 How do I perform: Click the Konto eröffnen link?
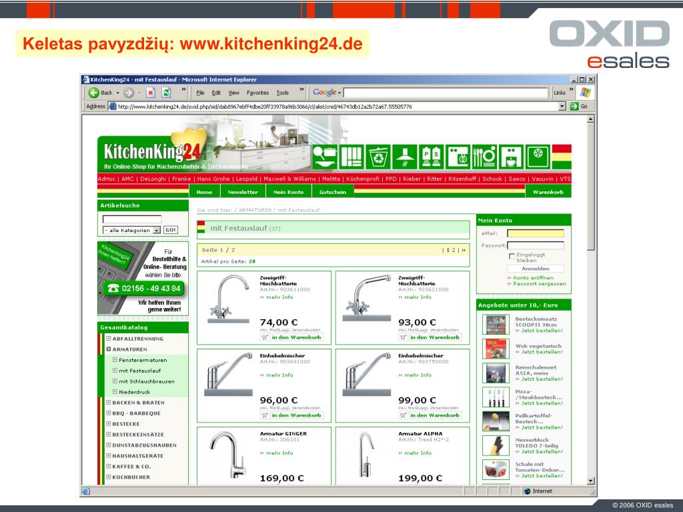(533, 278)
